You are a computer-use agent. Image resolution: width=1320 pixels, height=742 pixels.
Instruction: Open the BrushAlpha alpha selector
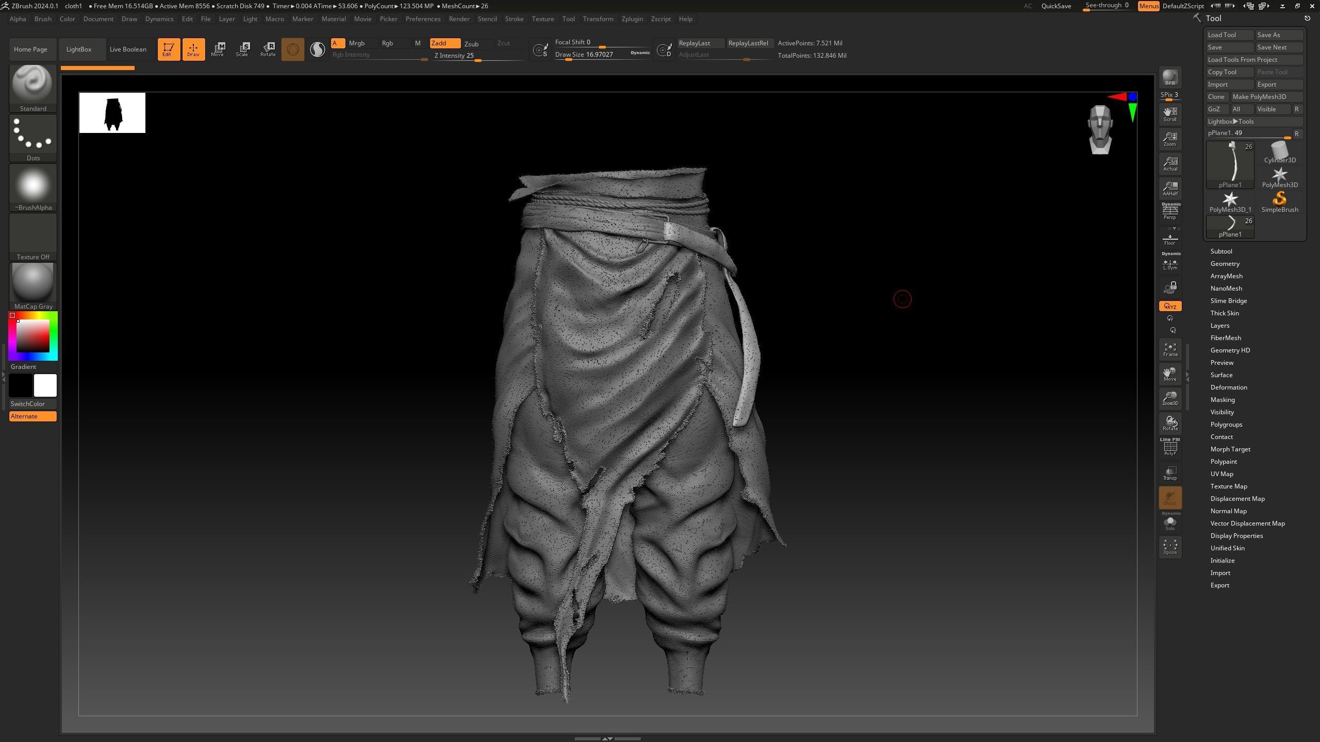33,187
